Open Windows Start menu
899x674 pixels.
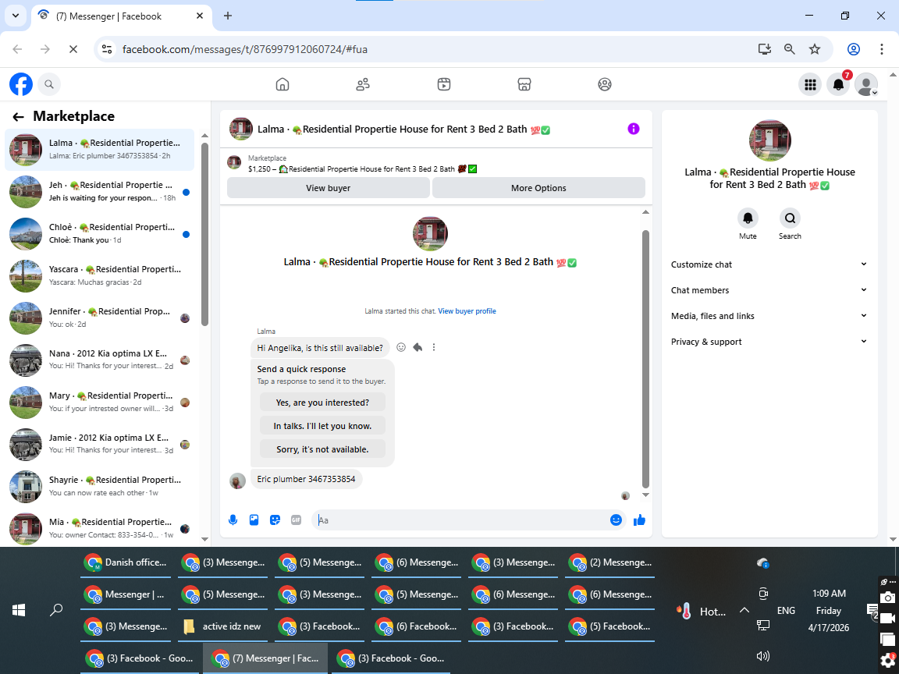[19, 610]
